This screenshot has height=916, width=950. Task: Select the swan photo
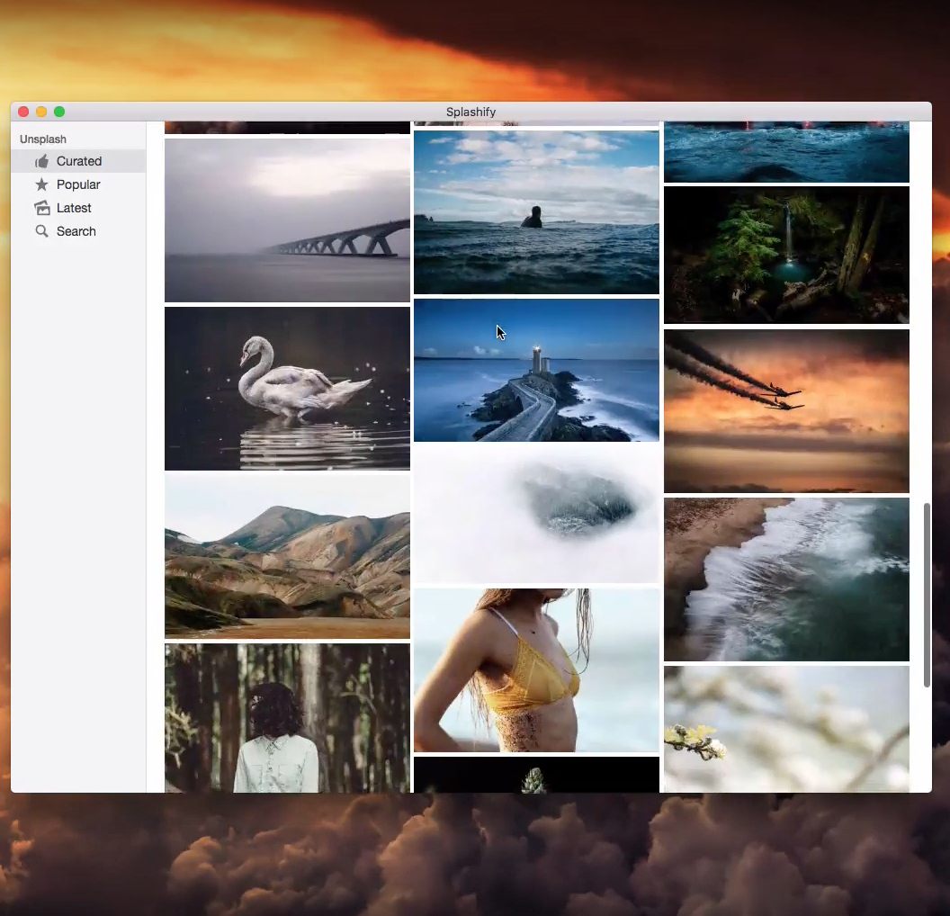[286, 387]
